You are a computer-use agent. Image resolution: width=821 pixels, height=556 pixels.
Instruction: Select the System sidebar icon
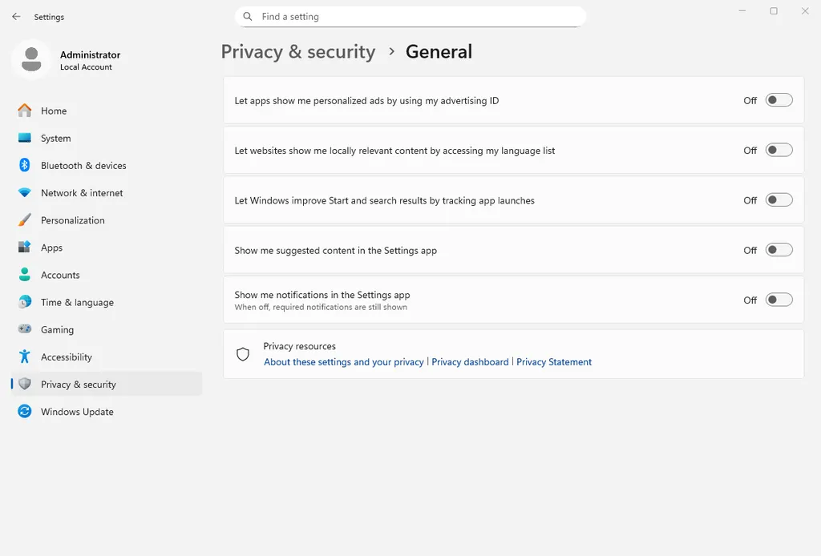click(x=24, y=138)
